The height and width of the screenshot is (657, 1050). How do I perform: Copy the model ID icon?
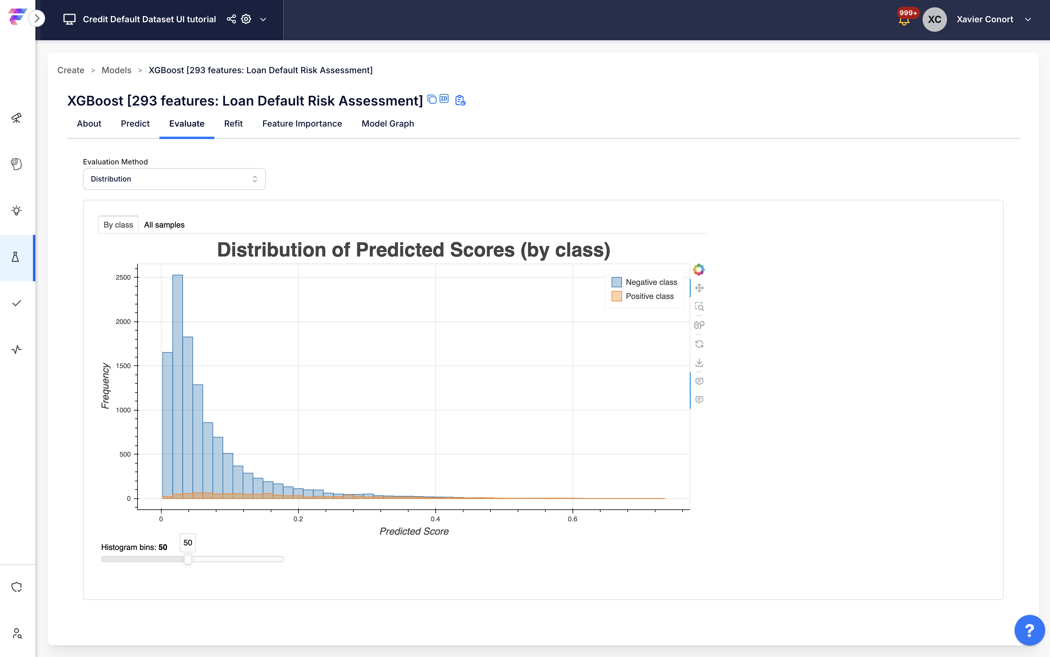pos(444,99)
